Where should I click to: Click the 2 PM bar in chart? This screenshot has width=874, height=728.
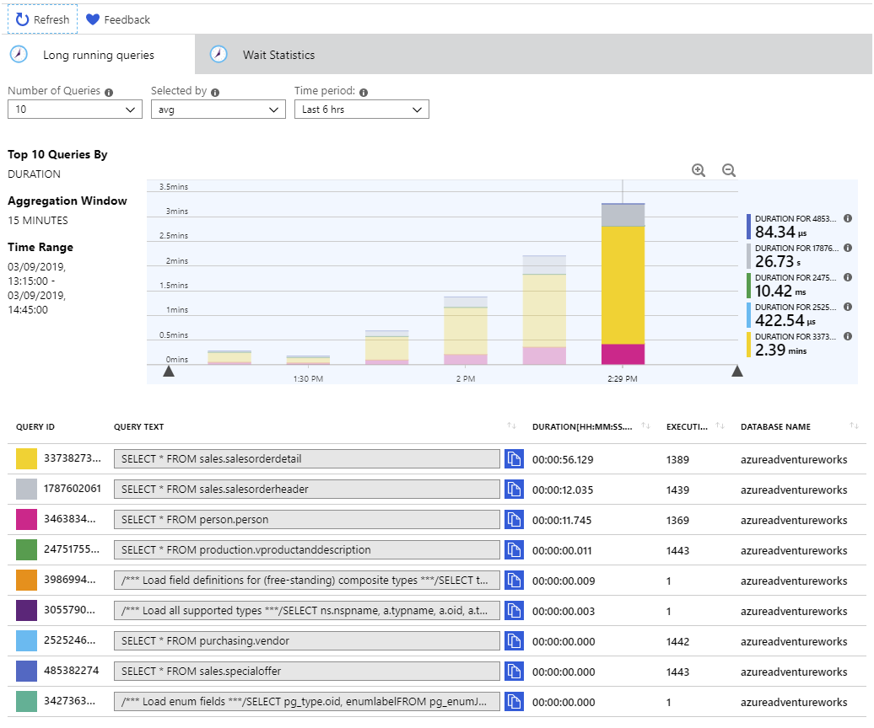(466, 330)
